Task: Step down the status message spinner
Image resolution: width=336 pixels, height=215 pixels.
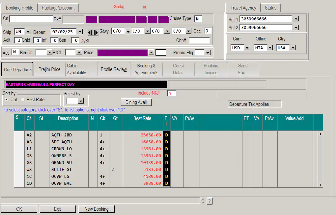Action: [x=203, y=203]
